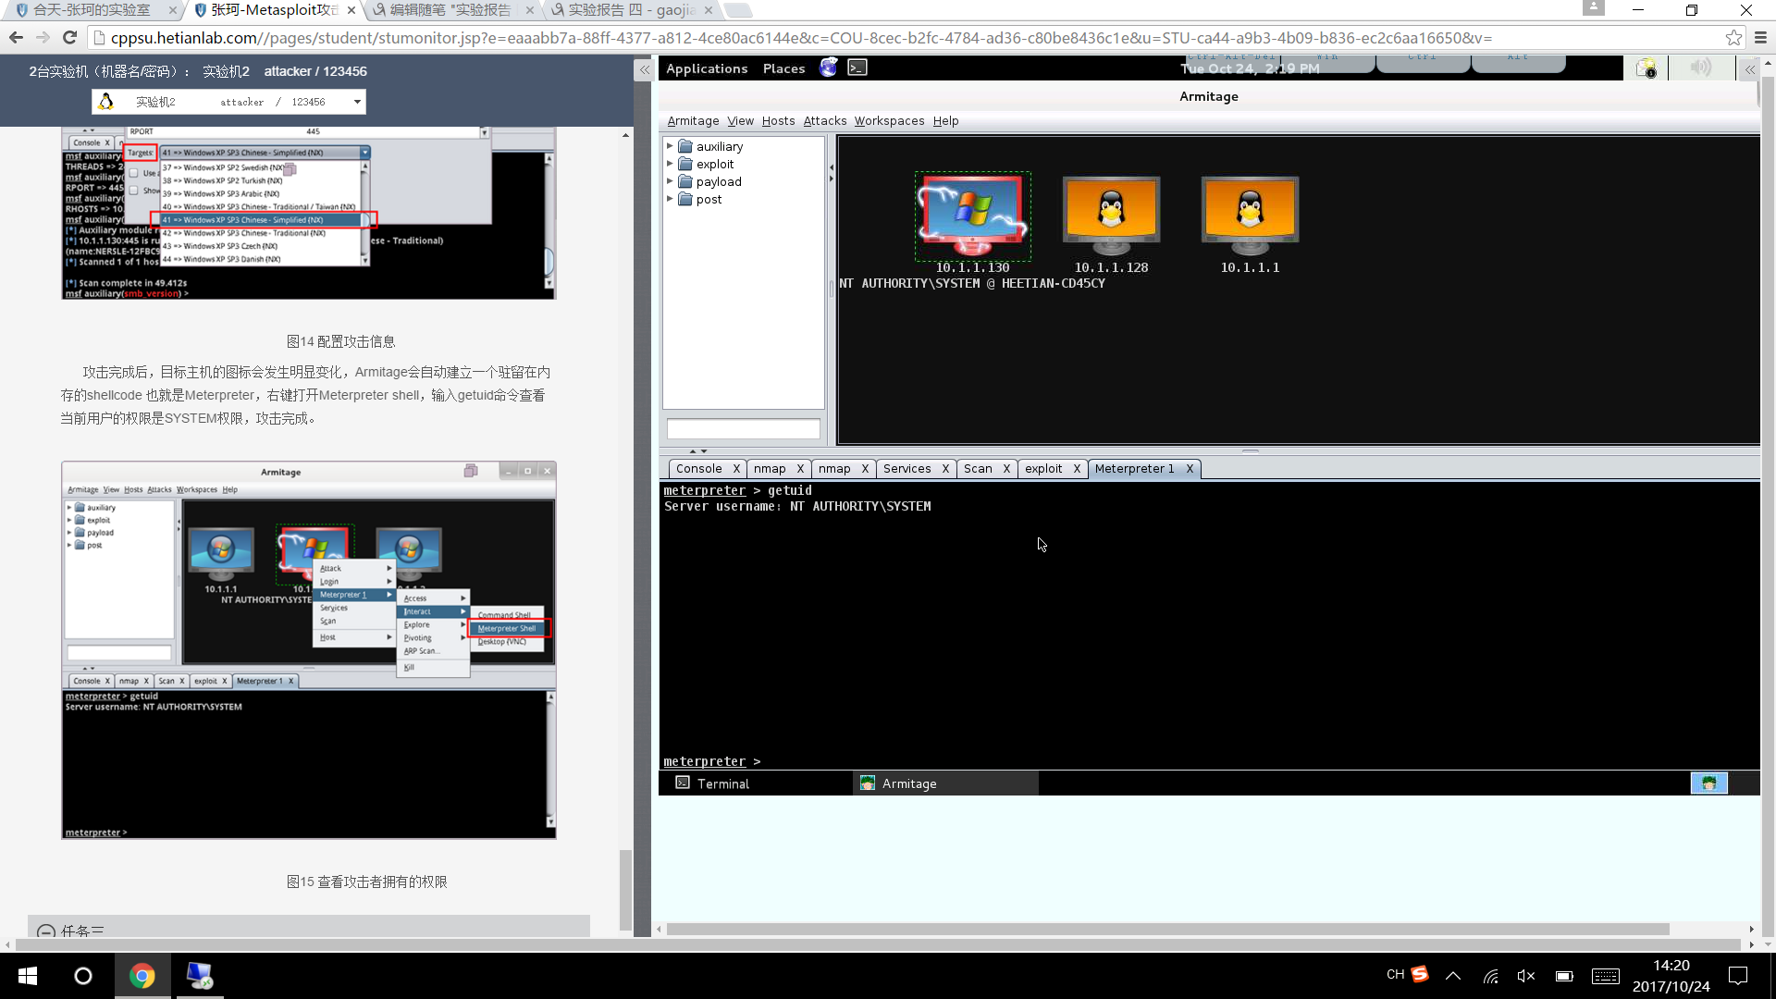Open the Help menu in Armitage

945,121
